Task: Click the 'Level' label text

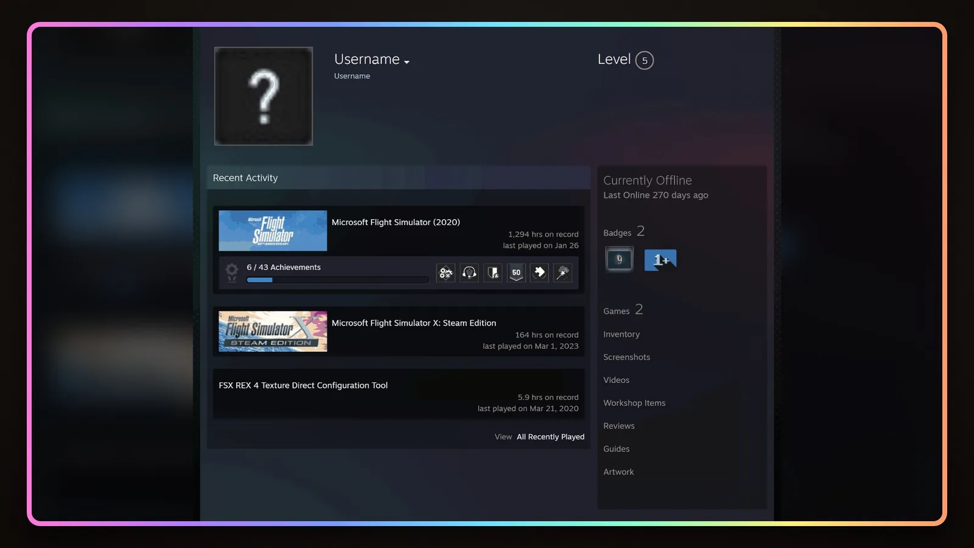Action: click(614, 60)
